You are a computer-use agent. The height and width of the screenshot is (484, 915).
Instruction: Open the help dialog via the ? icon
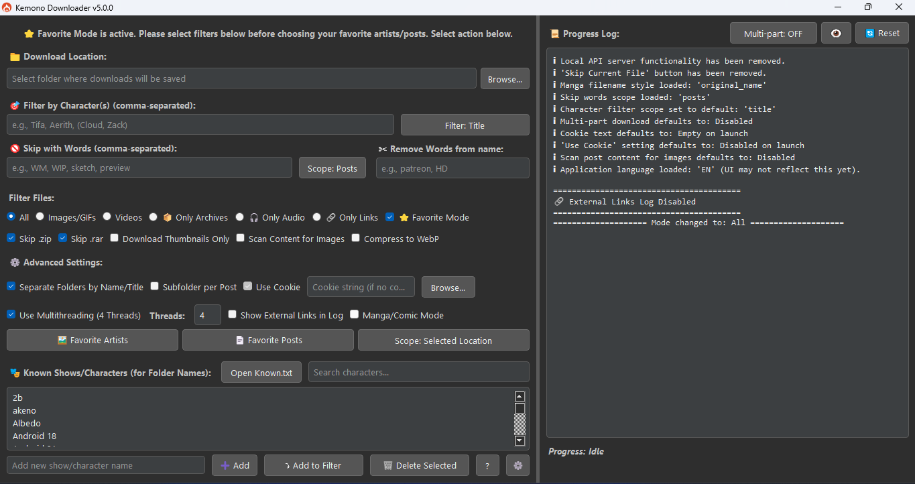(487, 465)
